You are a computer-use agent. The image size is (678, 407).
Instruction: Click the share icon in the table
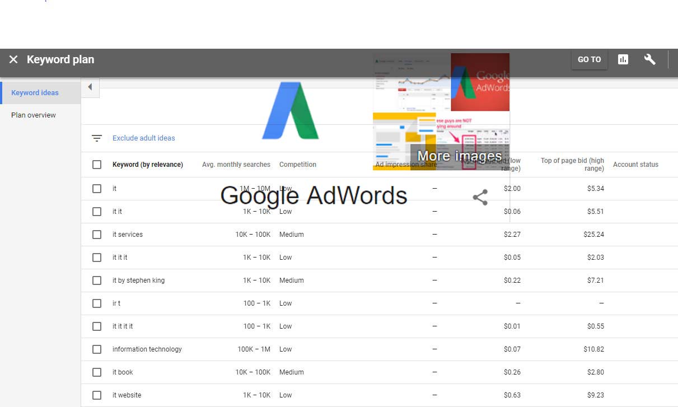point(480,197)
